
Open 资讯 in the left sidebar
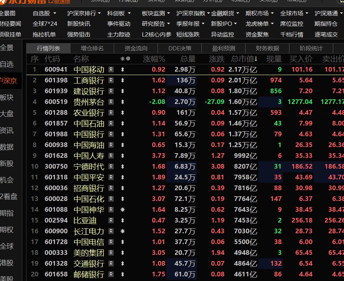(7, 130)
